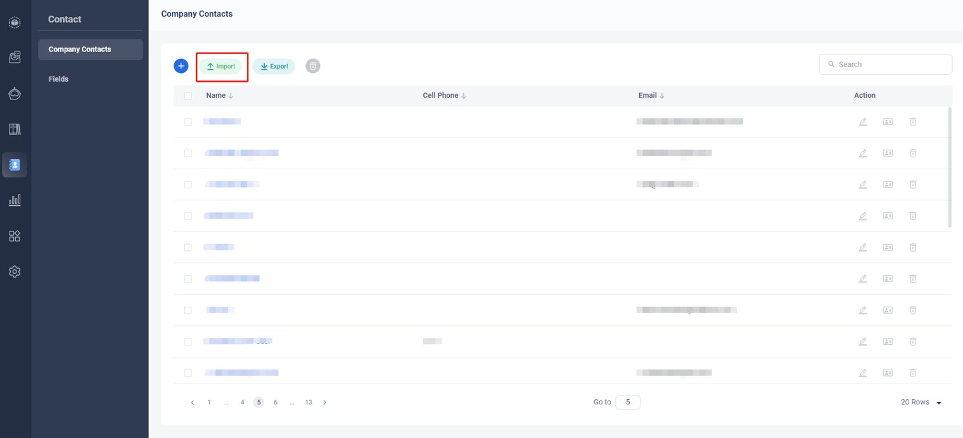
Task: Click the edit pencil icon in first row
Action: pyautogui.click(x=862, y=122)
